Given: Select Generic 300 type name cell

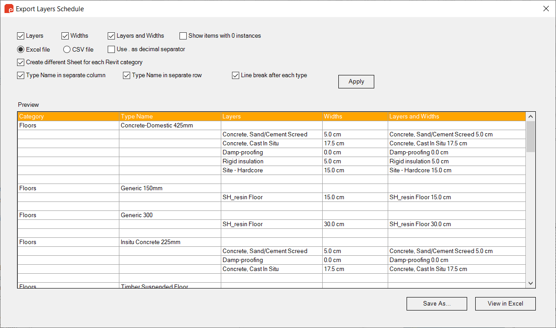Looking at the screenshot, I should (x=170, y=215).
